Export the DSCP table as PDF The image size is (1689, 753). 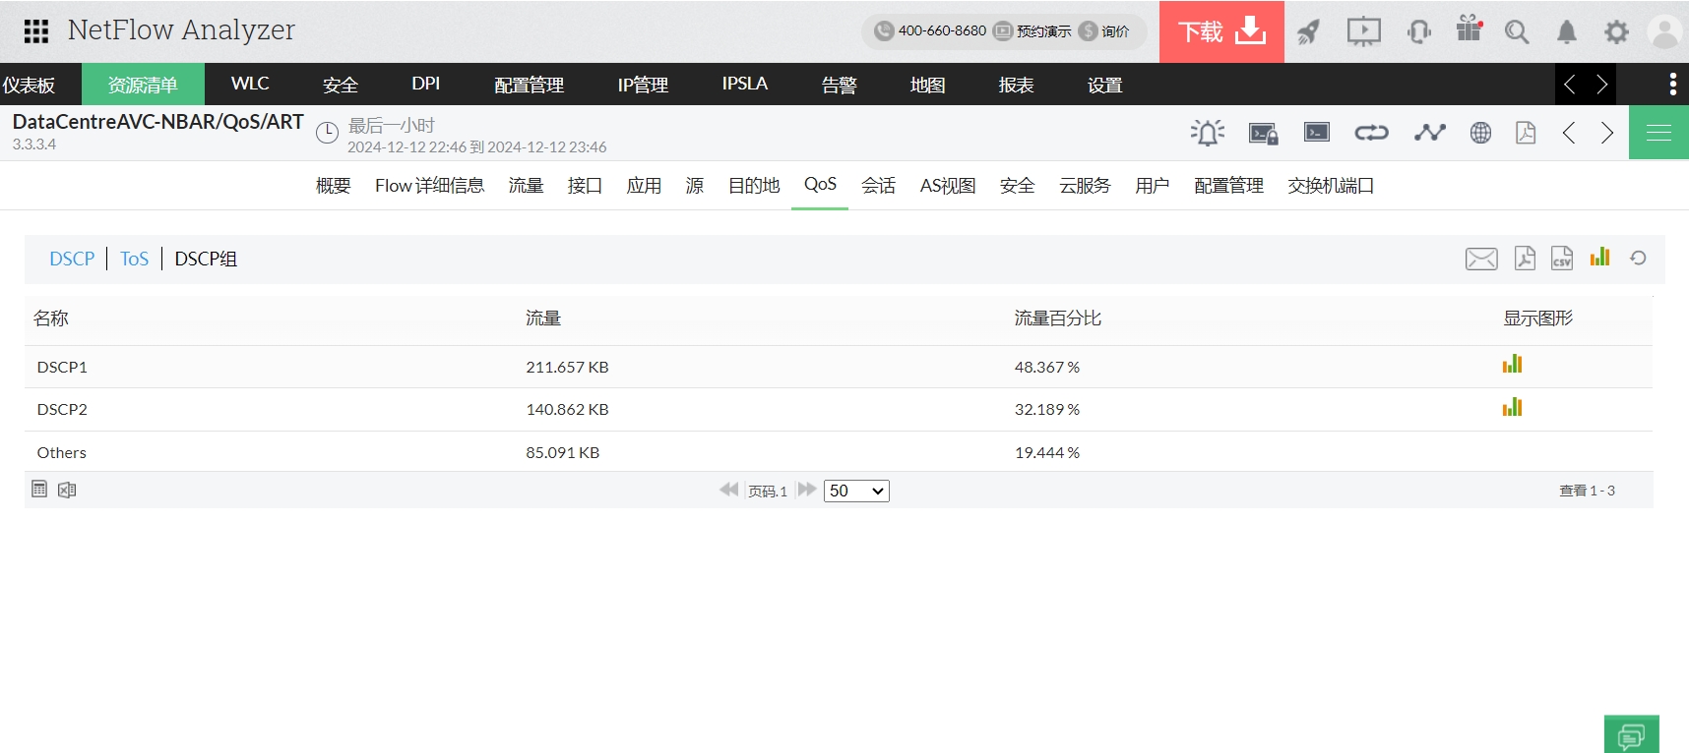coord(1524,259)
